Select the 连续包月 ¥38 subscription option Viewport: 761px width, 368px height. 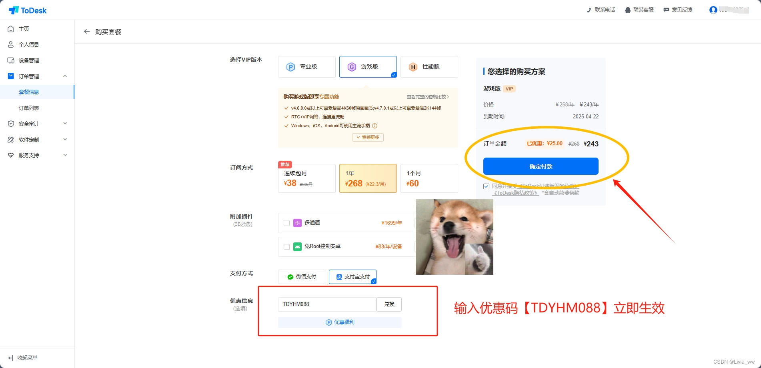coord(307,178)
